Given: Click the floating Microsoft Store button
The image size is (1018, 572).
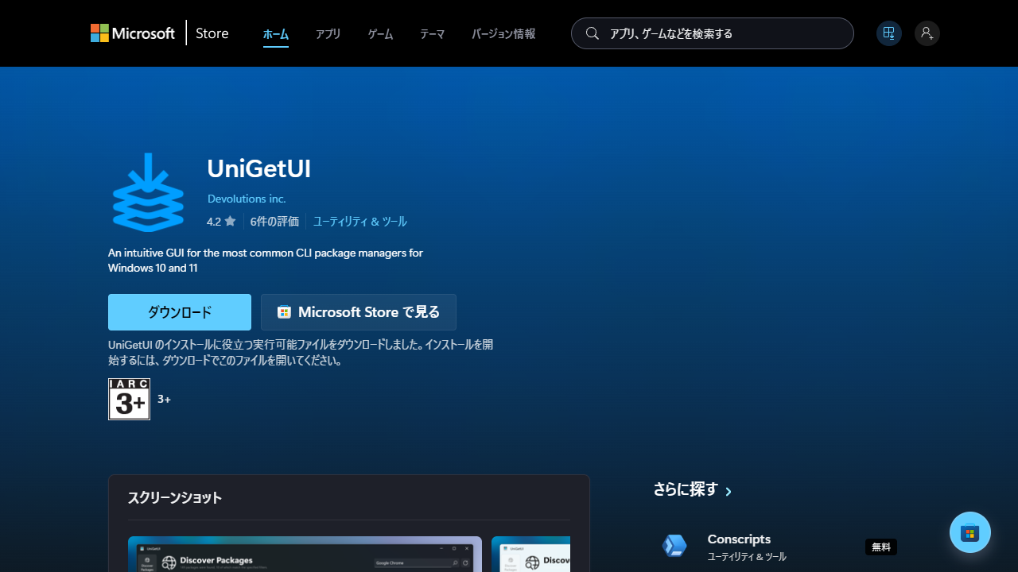Looking at the screenshot, I should click(970, 532).
